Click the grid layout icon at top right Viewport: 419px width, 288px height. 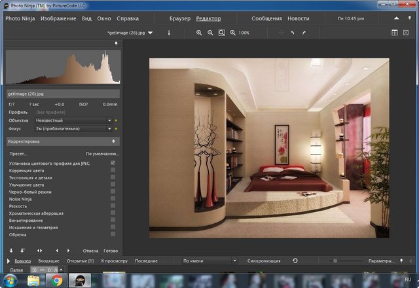point(395,32)
